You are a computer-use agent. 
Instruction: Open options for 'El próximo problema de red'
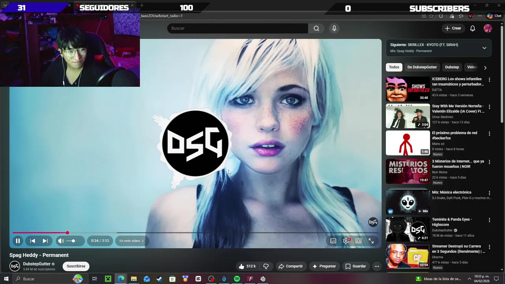(x=489, y=134)
